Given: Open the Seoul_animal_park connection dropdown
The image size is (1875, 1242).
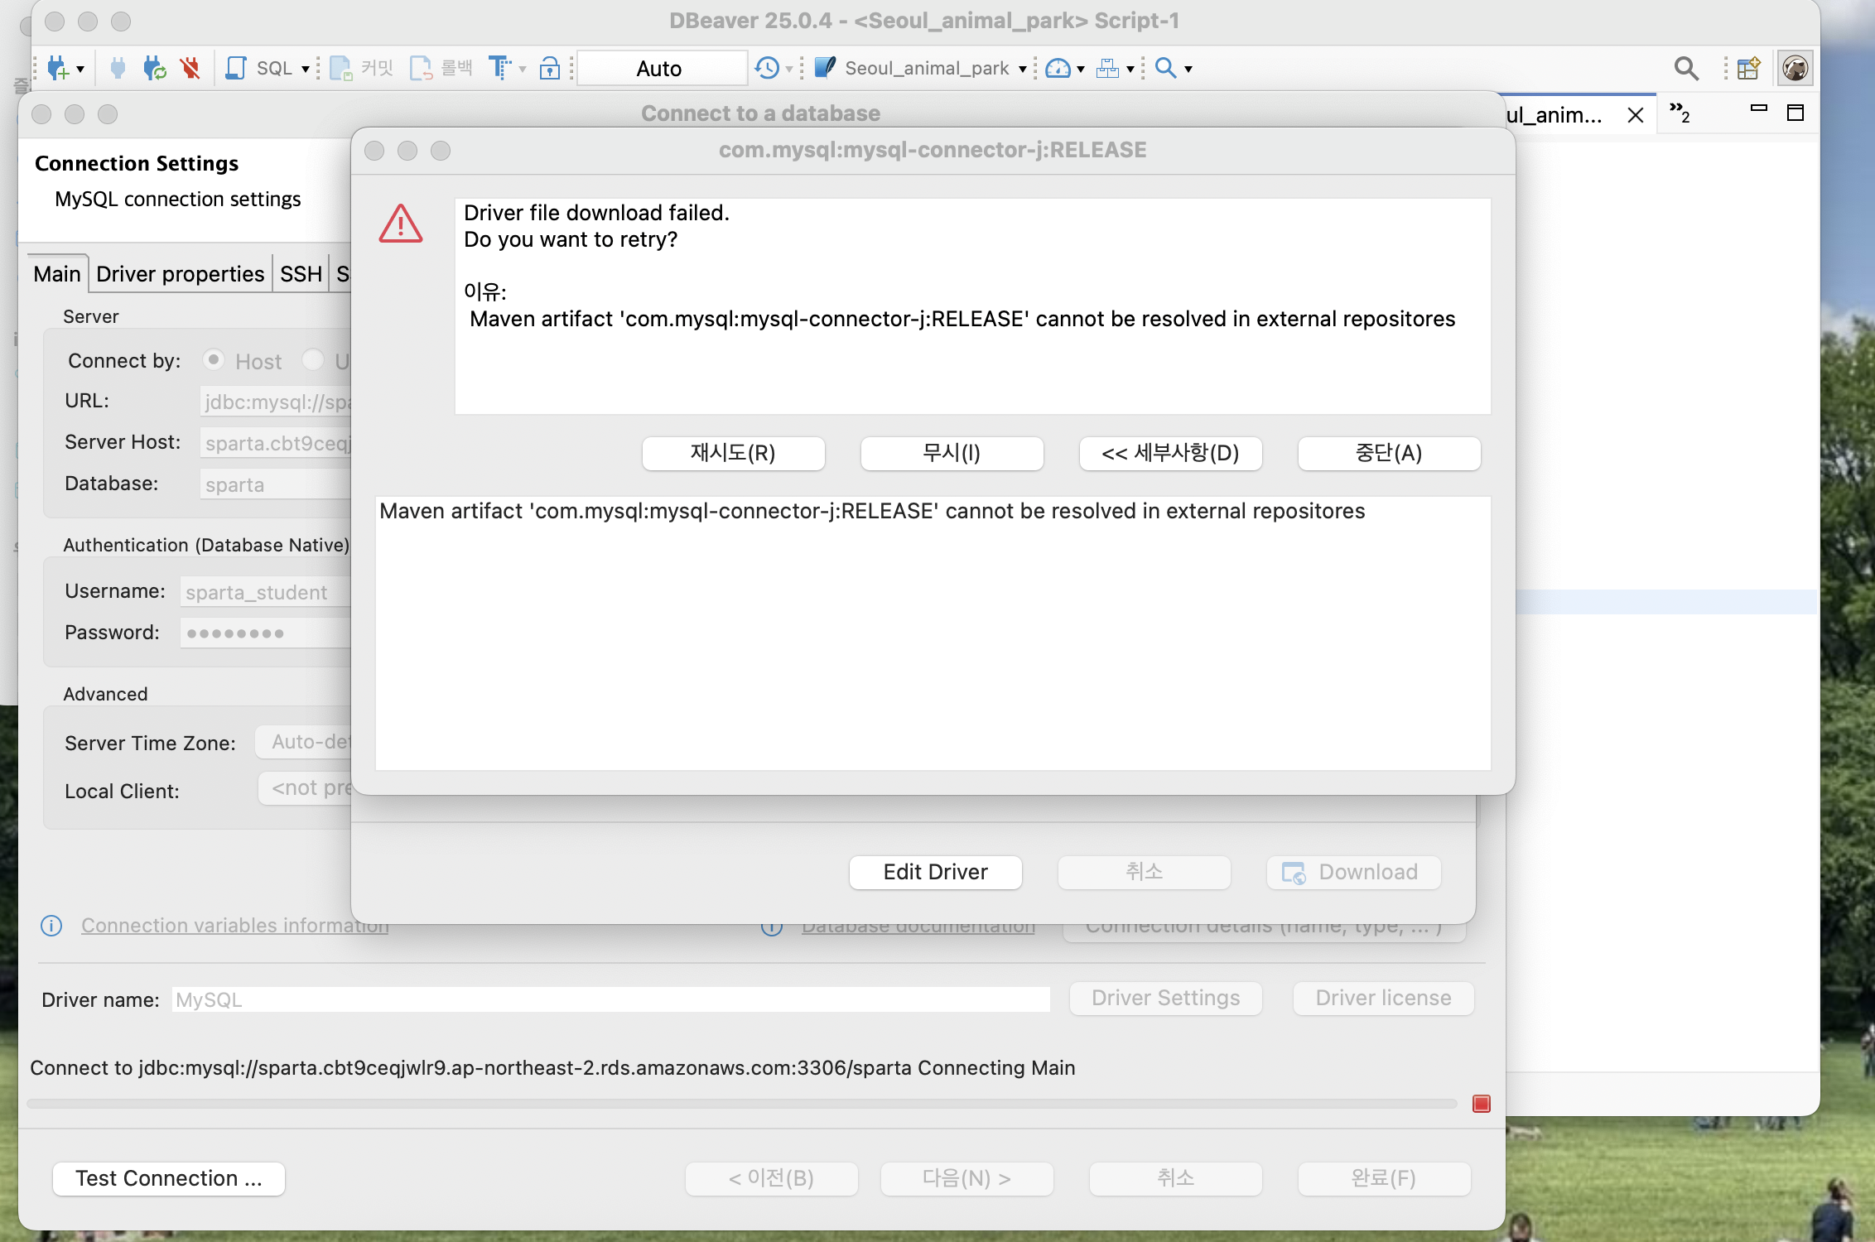Looking at the screenshot, I should pos(1023,69).
